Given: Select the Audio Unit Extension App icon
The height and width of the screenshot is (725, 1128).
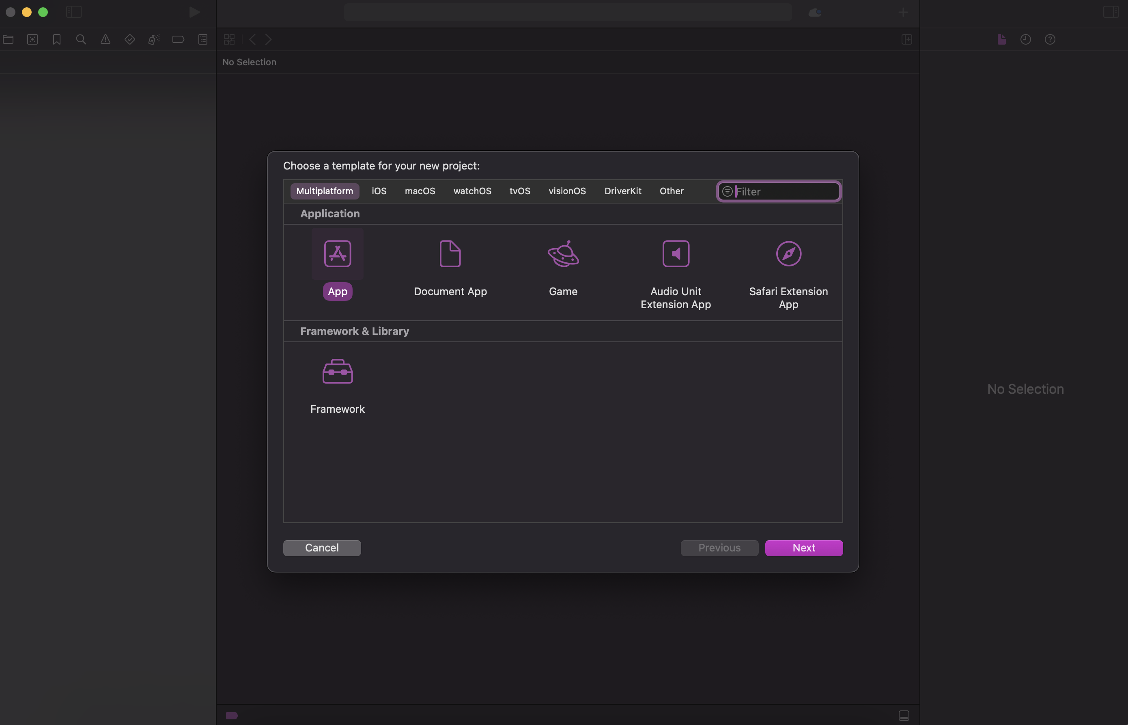Looking at the screenshot, I should 675,252.
